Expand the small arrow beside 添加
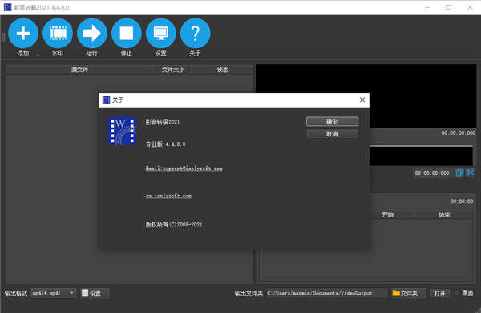This screenshot has width=481, height=313. click(x=38, y=55)
